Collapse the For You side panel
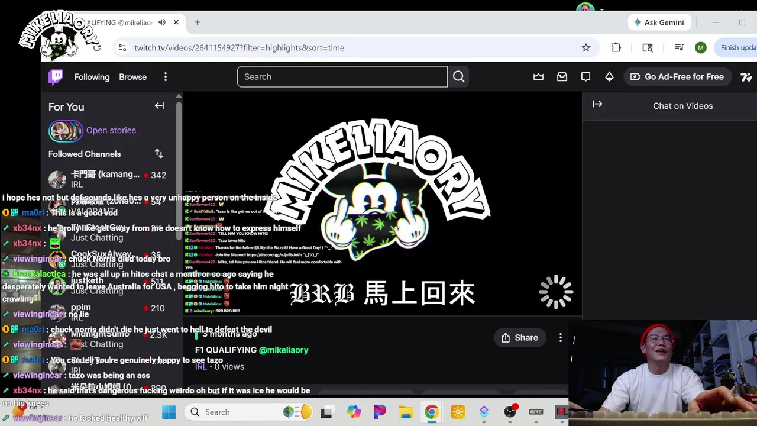Image resolution: width=757 pixels, height=426 pixels. [160, 106]
